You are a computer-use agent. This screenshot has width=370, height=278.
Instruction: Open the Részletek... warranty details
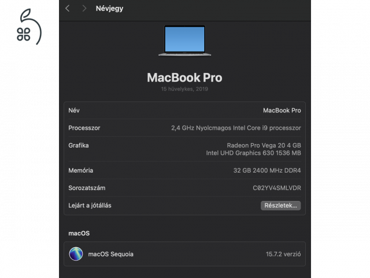[x=280, y=206]
